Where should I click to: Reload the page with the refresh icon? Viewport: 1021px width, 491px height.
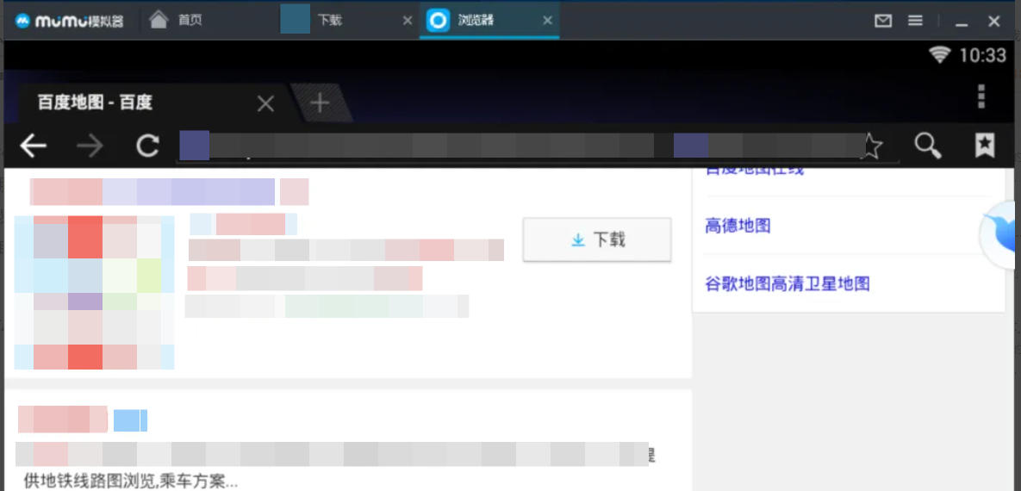(x=148, y=146)
